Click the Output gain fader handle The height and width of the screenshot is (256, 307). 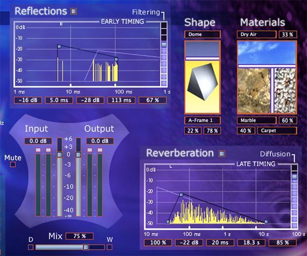[78, 155]
